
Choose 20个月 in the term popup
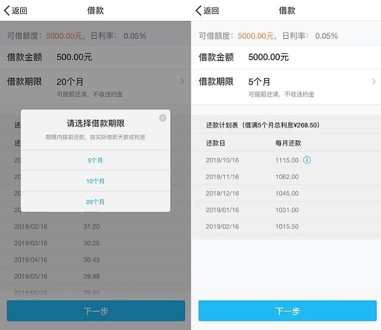click(x=95, y=202)
